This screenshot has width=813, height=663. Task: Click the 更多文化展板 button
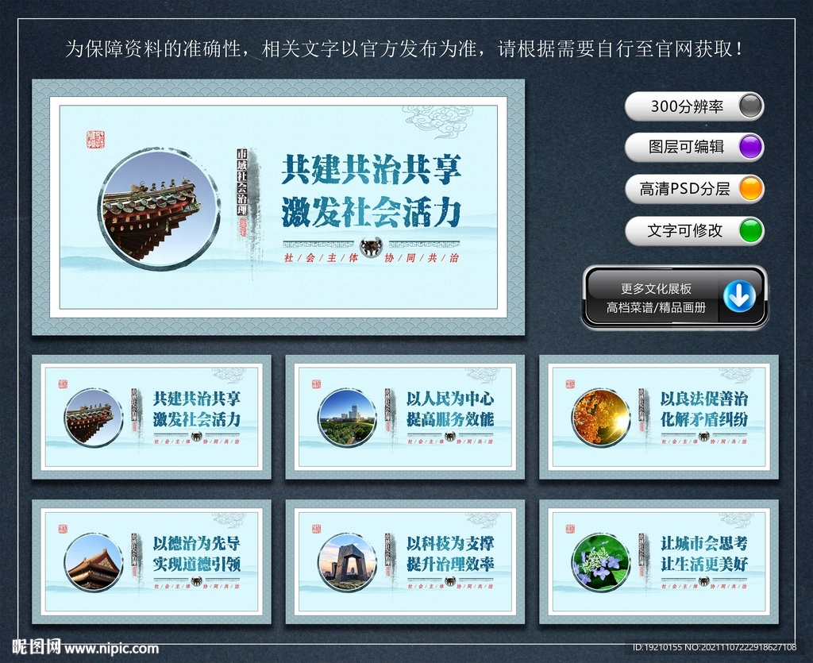(656, 289)
